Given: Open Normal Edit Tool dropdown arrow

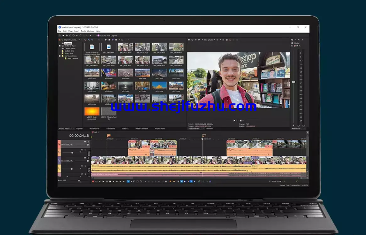Looking at the screenshot, I should pos(131,181).
